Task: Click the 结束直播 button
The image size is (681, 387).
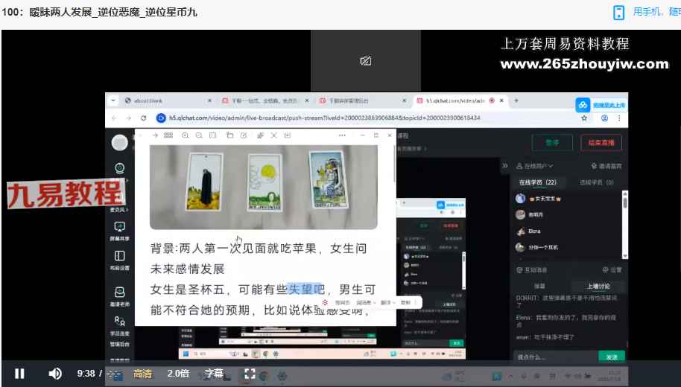Action: point(600,143)
